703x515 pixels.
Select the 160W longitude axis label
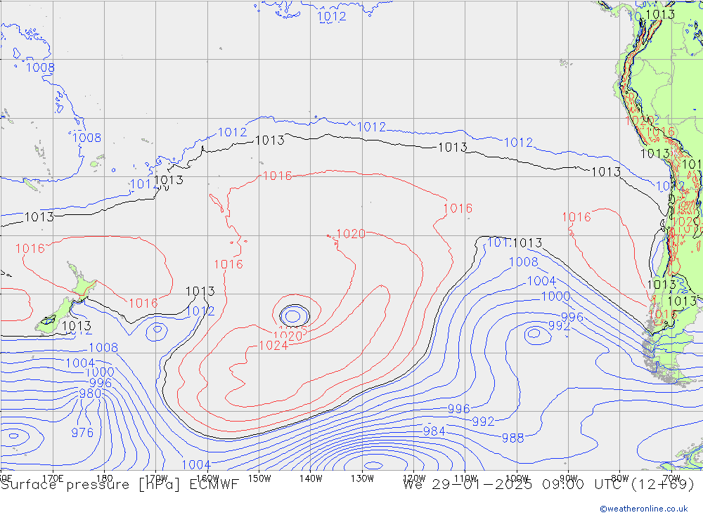pyautogui.click(x=207, y=478)
